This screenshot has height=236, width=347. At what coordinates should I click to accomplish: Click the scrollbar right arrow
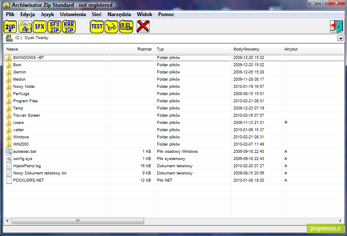tap(340, 221)
